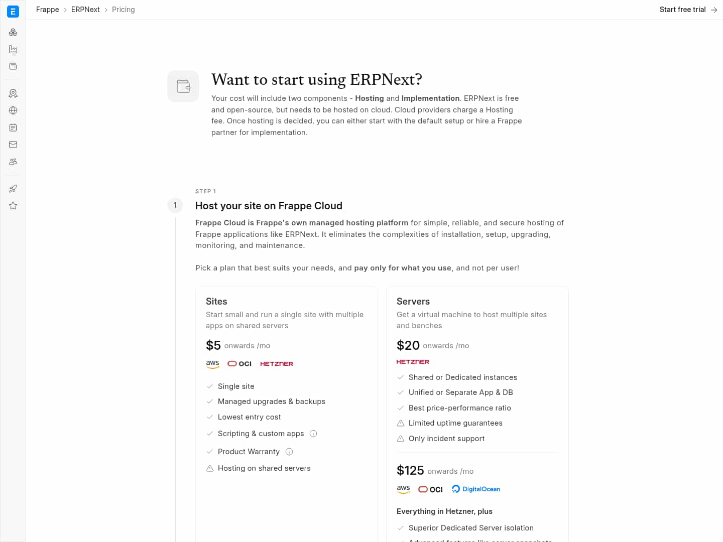The image size is (723, 542).
Task: Click the rocket icon in the sidebar
Action: pos(13,188)
